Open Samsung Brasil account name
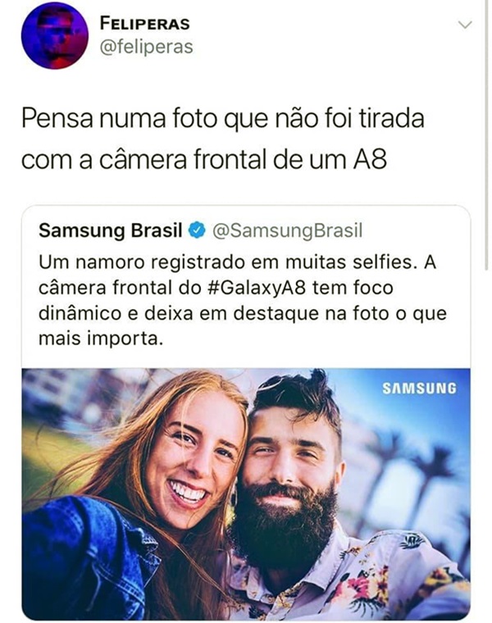492x623 pixels. [x=111, y=230]
